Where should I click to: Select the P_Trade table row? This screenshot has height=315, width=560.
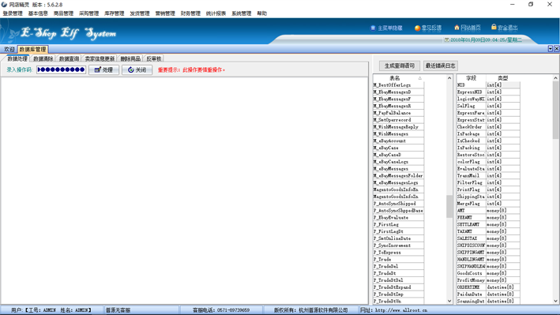coord(398,259)
